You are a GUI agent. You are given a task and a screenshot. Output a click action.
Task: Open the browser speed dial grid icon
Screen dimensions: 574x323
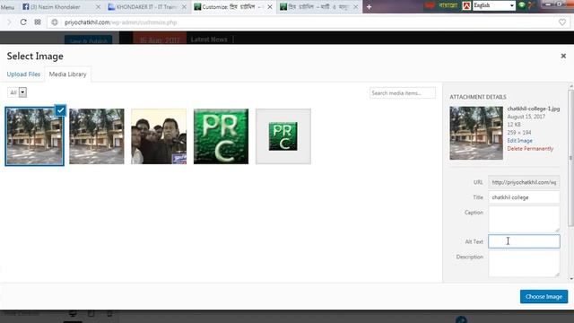38,22
